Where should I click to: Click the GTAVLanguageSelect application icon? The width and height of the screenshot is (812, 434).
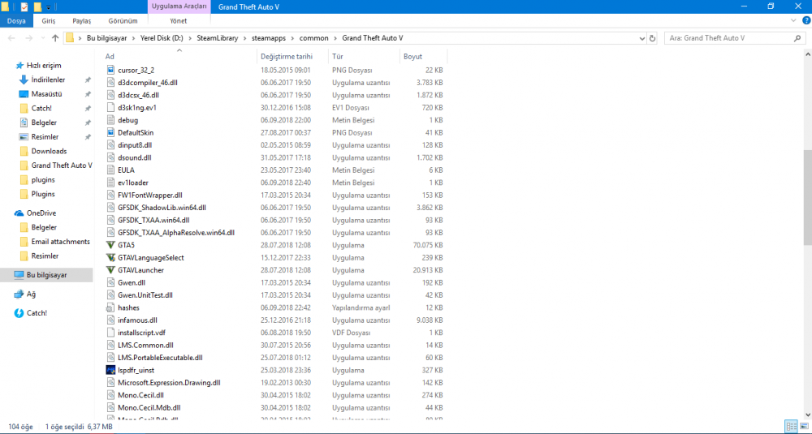pos(110,258)
